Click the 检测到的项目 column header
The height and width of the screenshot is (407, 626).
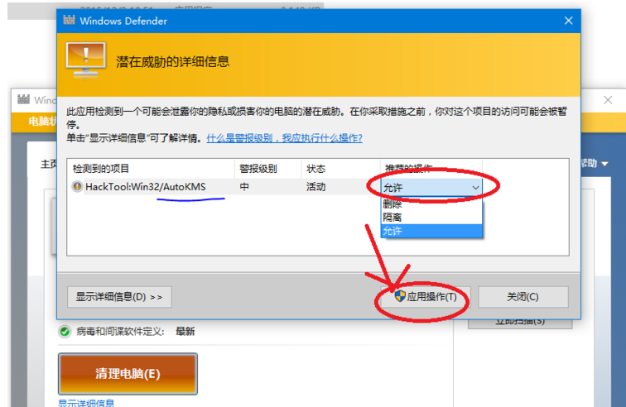point(101,169)
